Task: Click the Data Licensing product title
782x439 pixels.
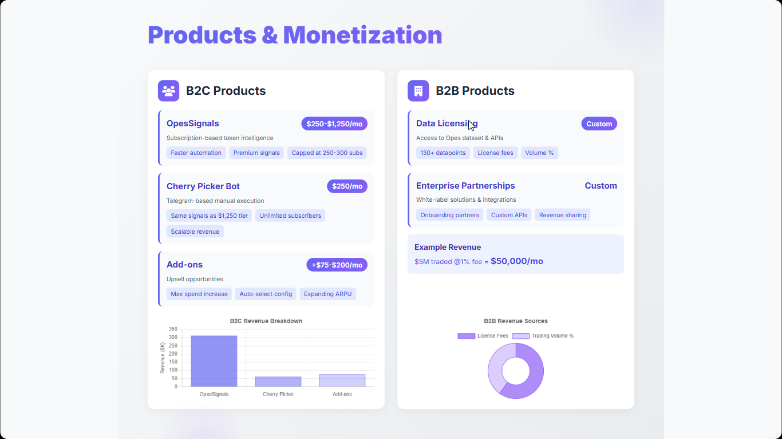Action: point(447,123)
